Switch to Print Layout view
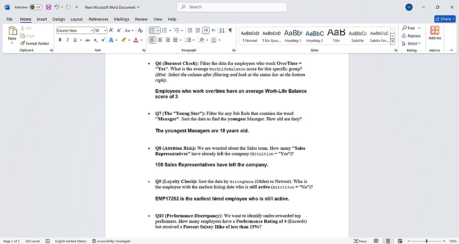This screenshot has width=459, height=244. click(388, 241)
